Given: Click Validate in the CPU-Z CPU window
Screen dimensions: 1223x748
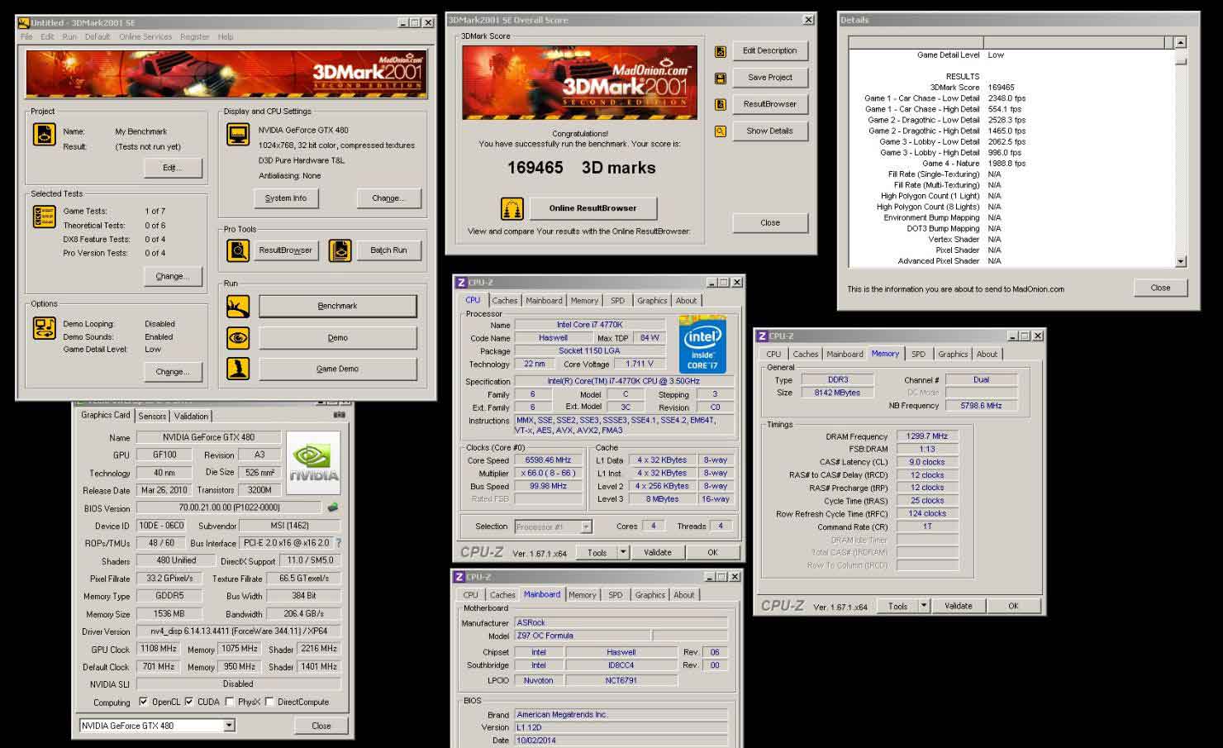Looking at the screenshot, I should pyautogui.click(x=658, y=552).
